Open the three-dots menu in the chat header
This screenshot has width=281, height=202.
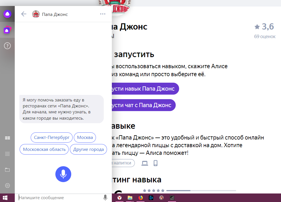click(x=103, y=14)
